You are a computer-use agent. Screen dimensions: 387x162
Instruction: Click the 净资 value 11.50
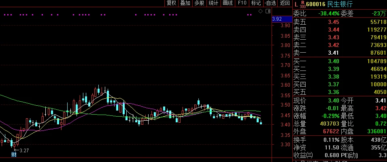[x=332, y=148]
